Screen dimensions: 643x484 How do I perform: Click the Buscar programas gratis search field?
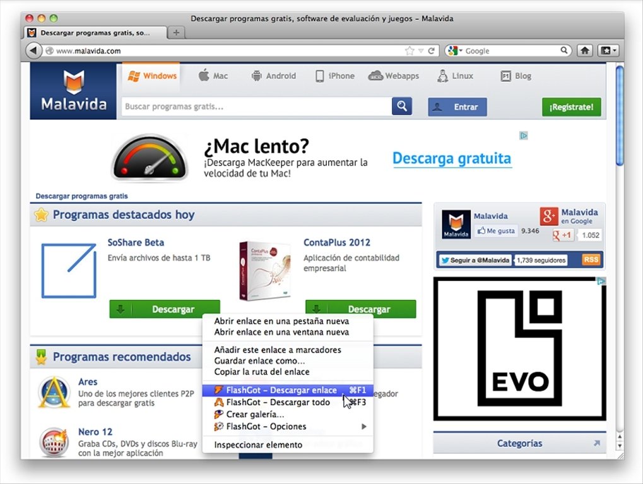pos(257,107)
